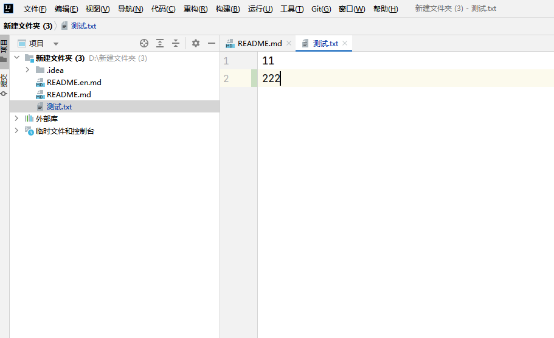Open the 窗口(W) menu
Viewport: 554px width, 338px height.
pyautogui.click(x=352, y=9)
